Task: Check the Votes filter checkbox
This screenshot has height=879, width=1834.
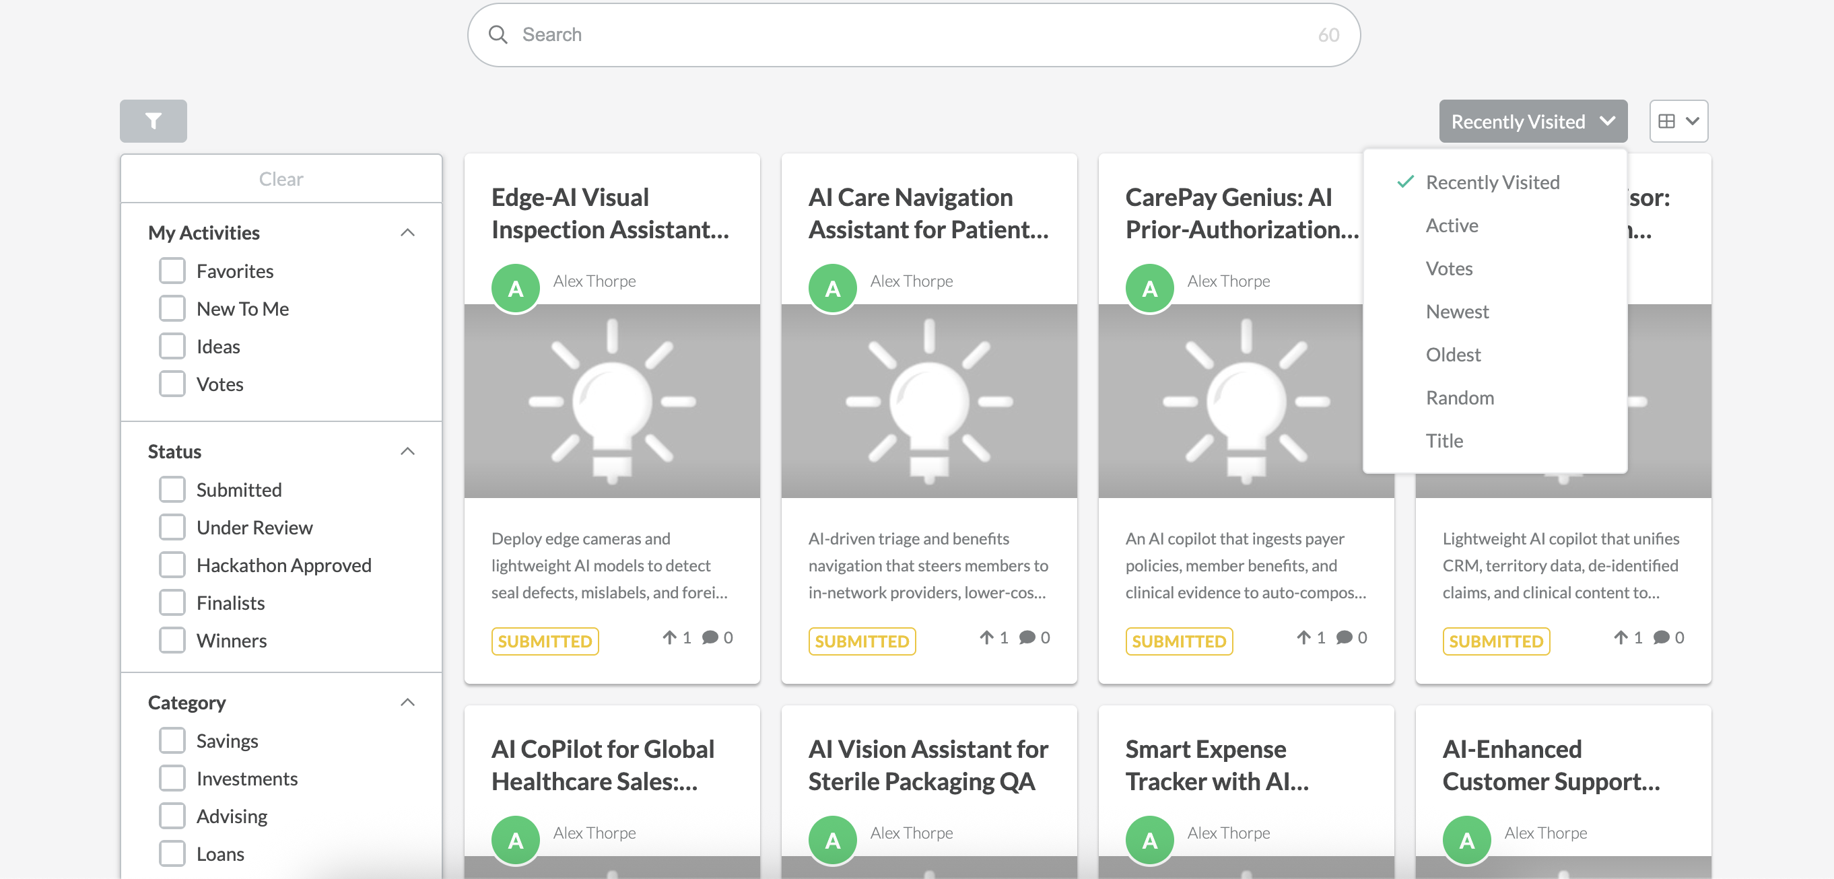Action: pos(172,384)
